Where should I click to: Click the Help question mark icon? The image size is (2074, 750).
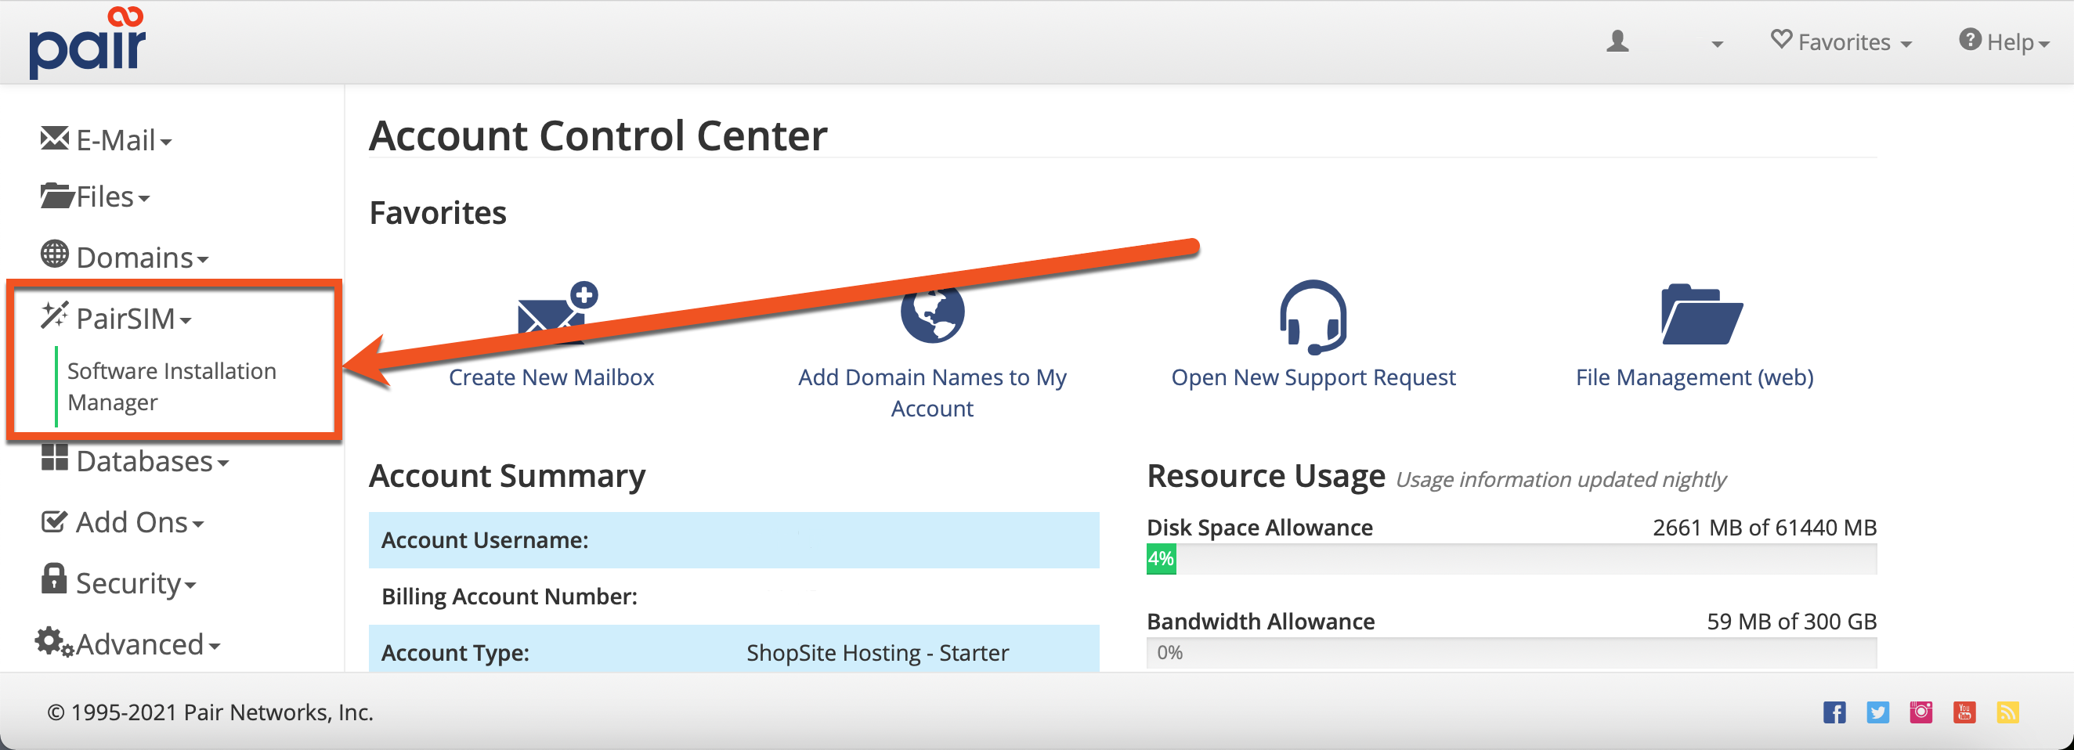click(x=1970, y=38)
